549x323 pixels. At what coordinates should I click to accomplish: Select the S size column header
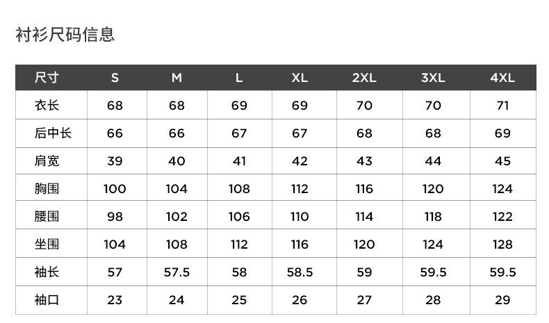(115, 78)
